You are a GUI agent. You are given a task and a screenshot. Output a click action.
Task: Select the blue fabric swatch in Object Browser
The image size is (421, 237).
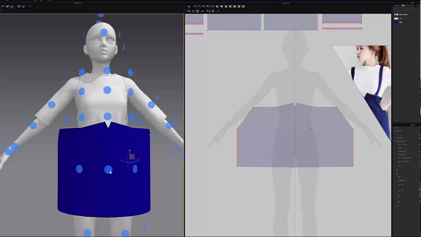coord(396,22)
